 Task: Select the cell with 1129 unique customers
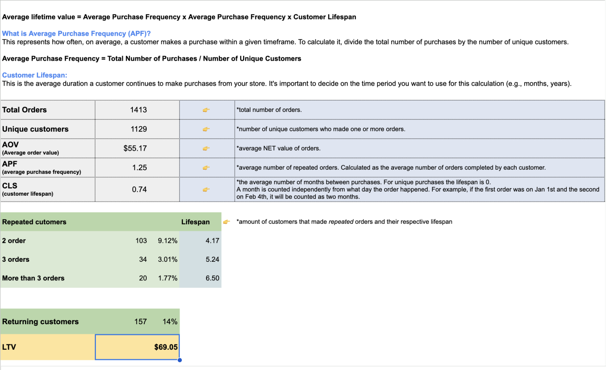pos(137,129)
